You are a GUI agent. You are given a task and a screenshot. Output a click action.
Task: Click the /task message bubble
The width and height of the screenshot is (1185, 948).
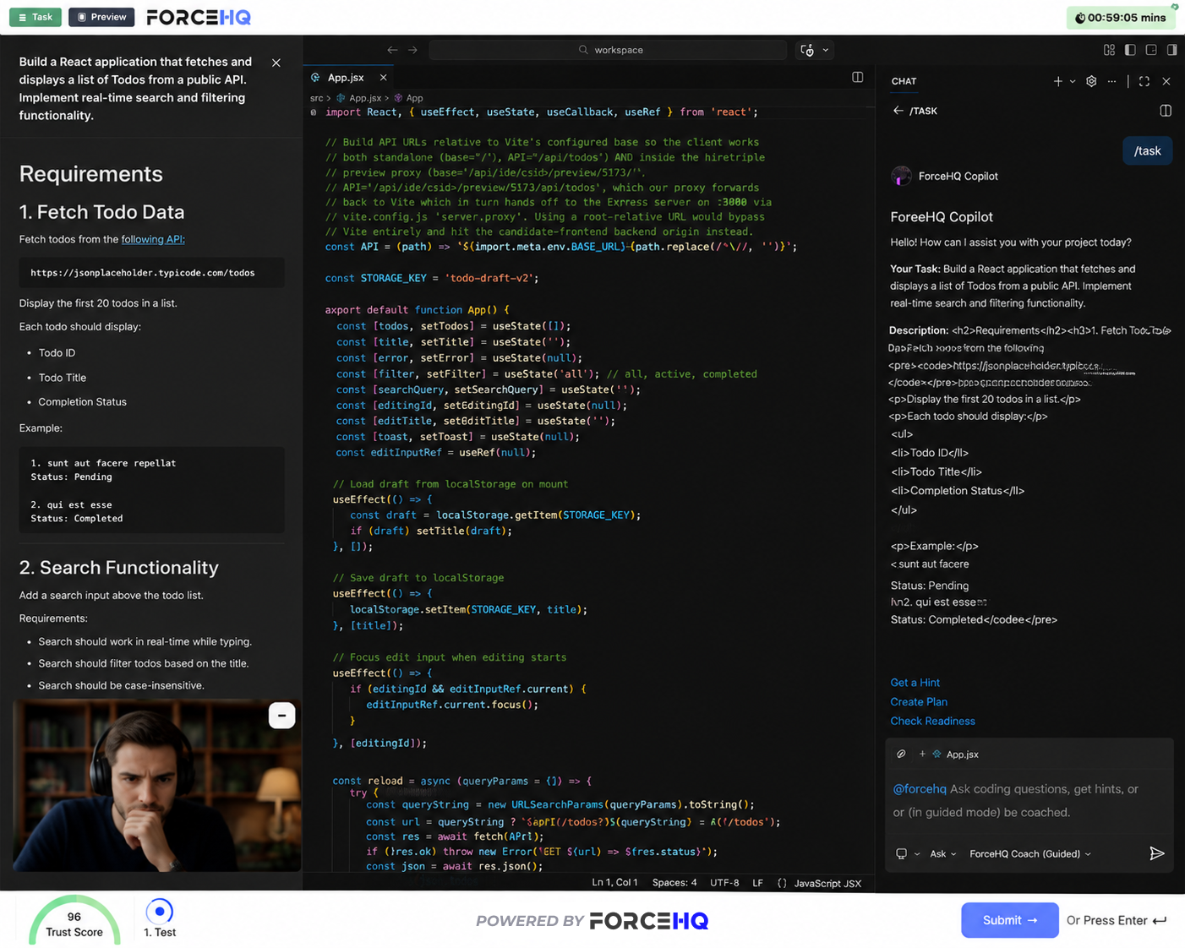1148,150
